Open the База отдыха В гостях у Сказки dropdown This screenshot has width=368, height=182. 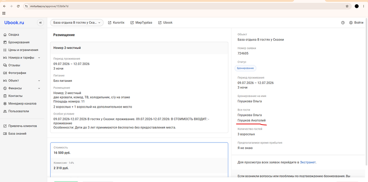click(77, 23)
